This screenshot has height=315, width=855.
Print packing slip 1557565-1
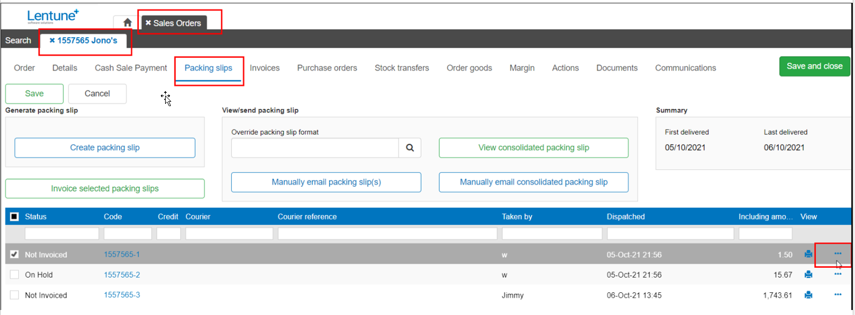(808, 254)
